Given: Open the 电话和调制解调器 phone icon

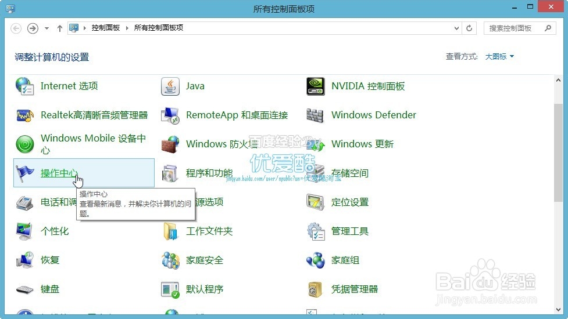Looking at the screenshot, I should click(x=24, y=202).
